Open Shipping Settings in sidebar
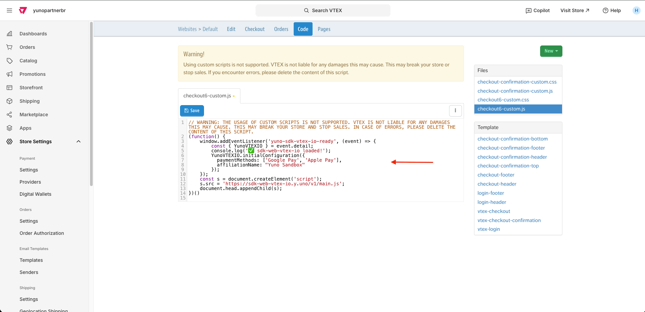The width and height of the screenshot is (645, 312). click(29, 299)
